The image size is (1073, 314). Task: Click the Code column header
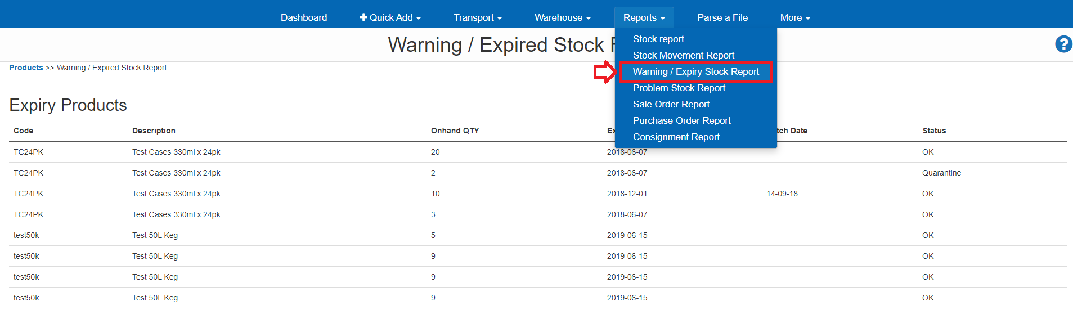(x=24, y=131)
